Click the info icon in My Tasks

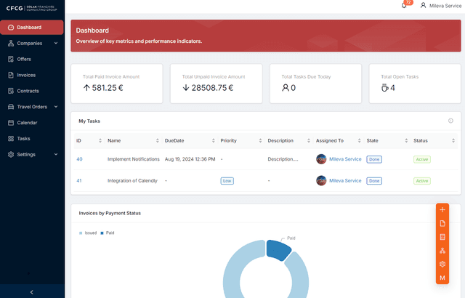450,121
